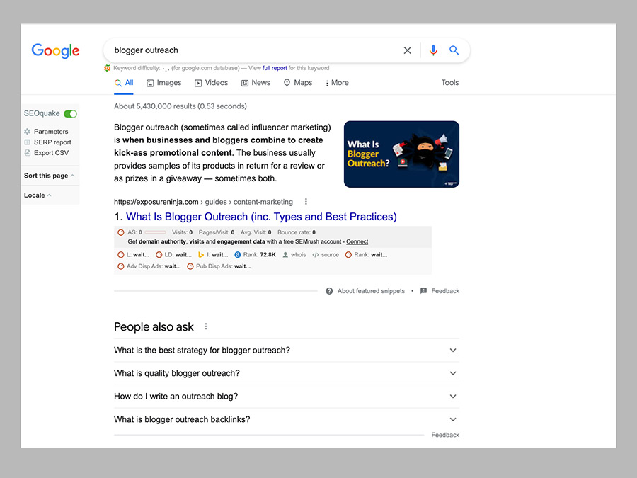Viewport: 637px width, 478px height.
Task: Open SEOquake Parameters gear option
Action: tap(46, 132)
